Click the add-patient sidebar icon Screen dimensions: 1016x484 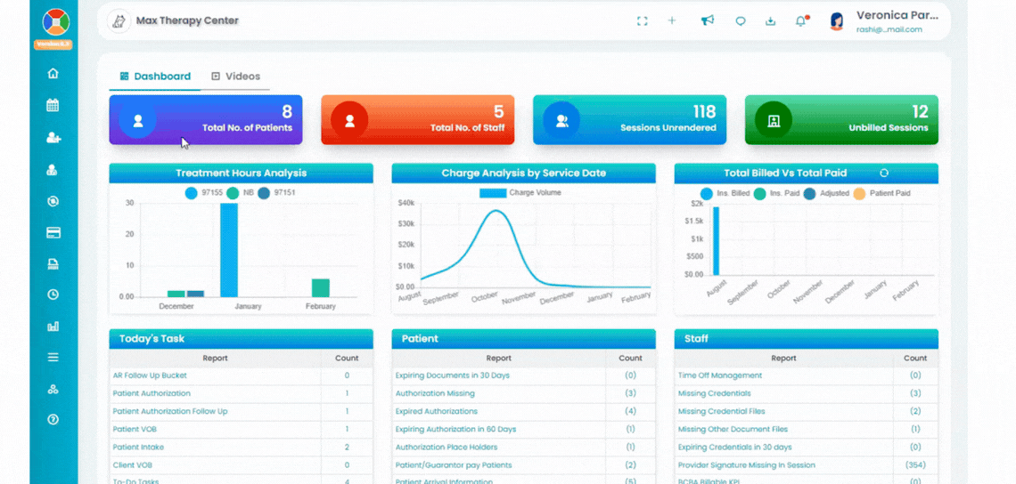tap(53, 137)
